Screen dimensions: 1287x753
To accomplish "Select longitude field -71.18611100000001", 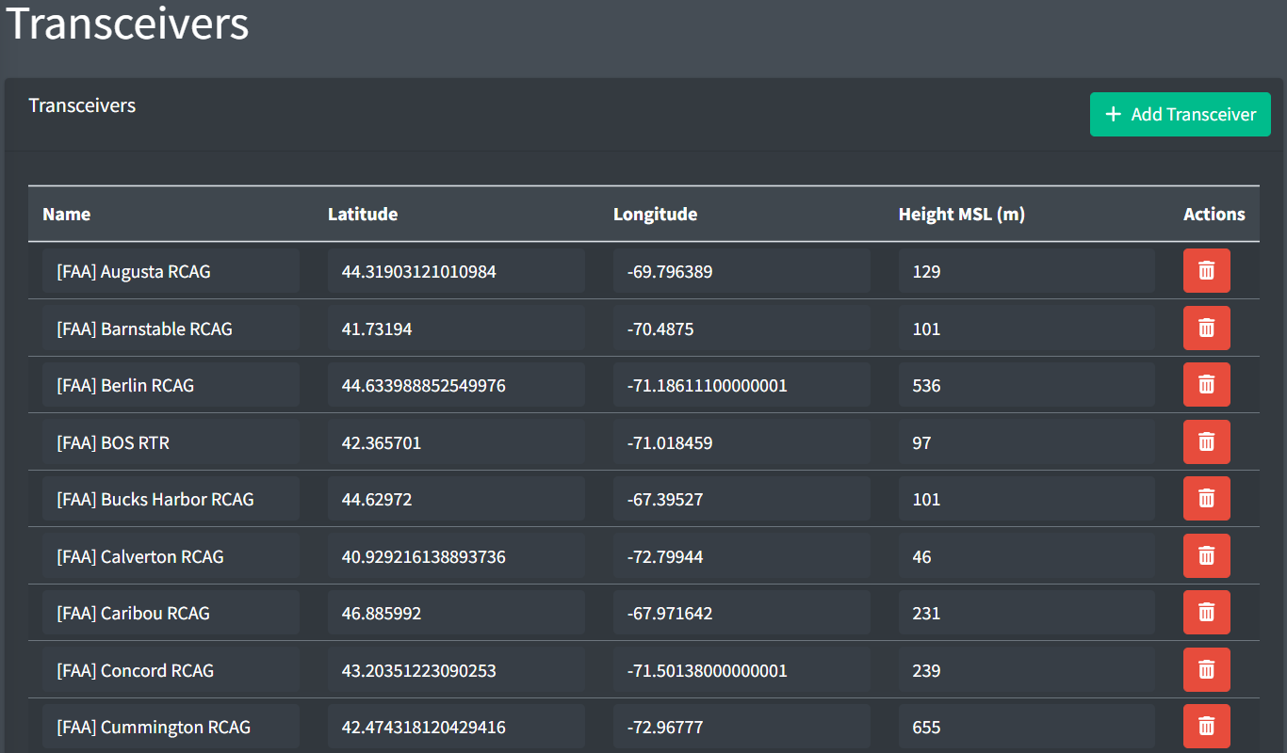I will [741, 385].
